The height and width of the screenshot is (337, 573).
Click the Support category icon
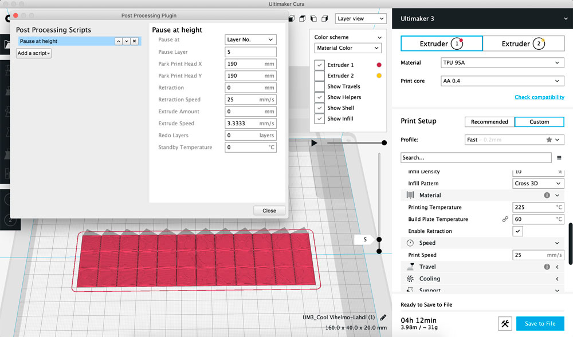click(x=410, y=290)
